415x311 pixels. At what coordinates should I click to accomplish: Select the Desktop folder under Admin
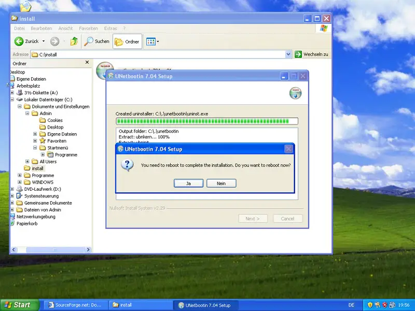(56, 127)
